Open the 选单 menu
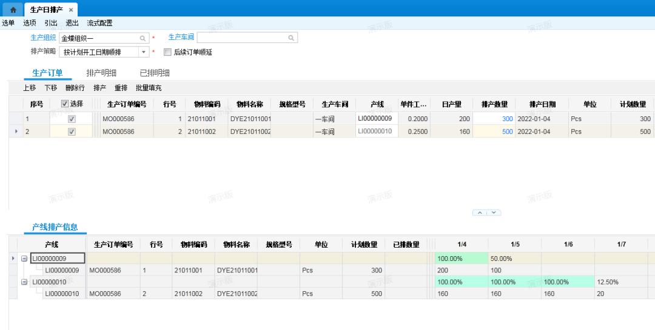Screen dimensions: 655x330 point(8,23)
